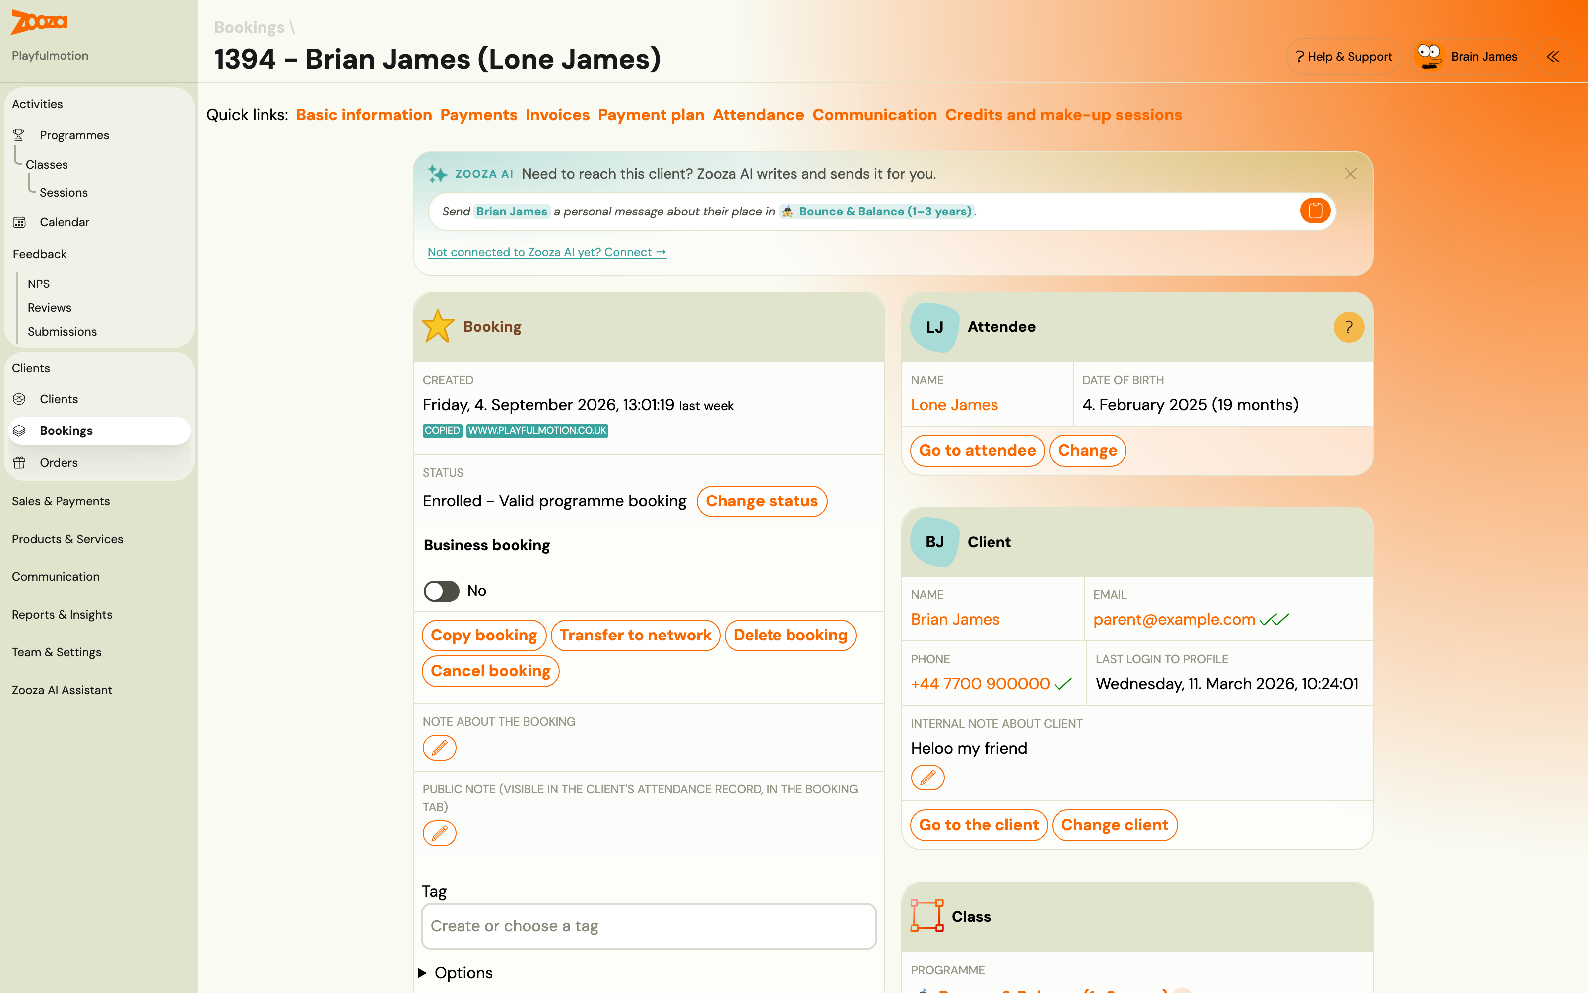Jump to Credits and make-up sessions

1063,115
